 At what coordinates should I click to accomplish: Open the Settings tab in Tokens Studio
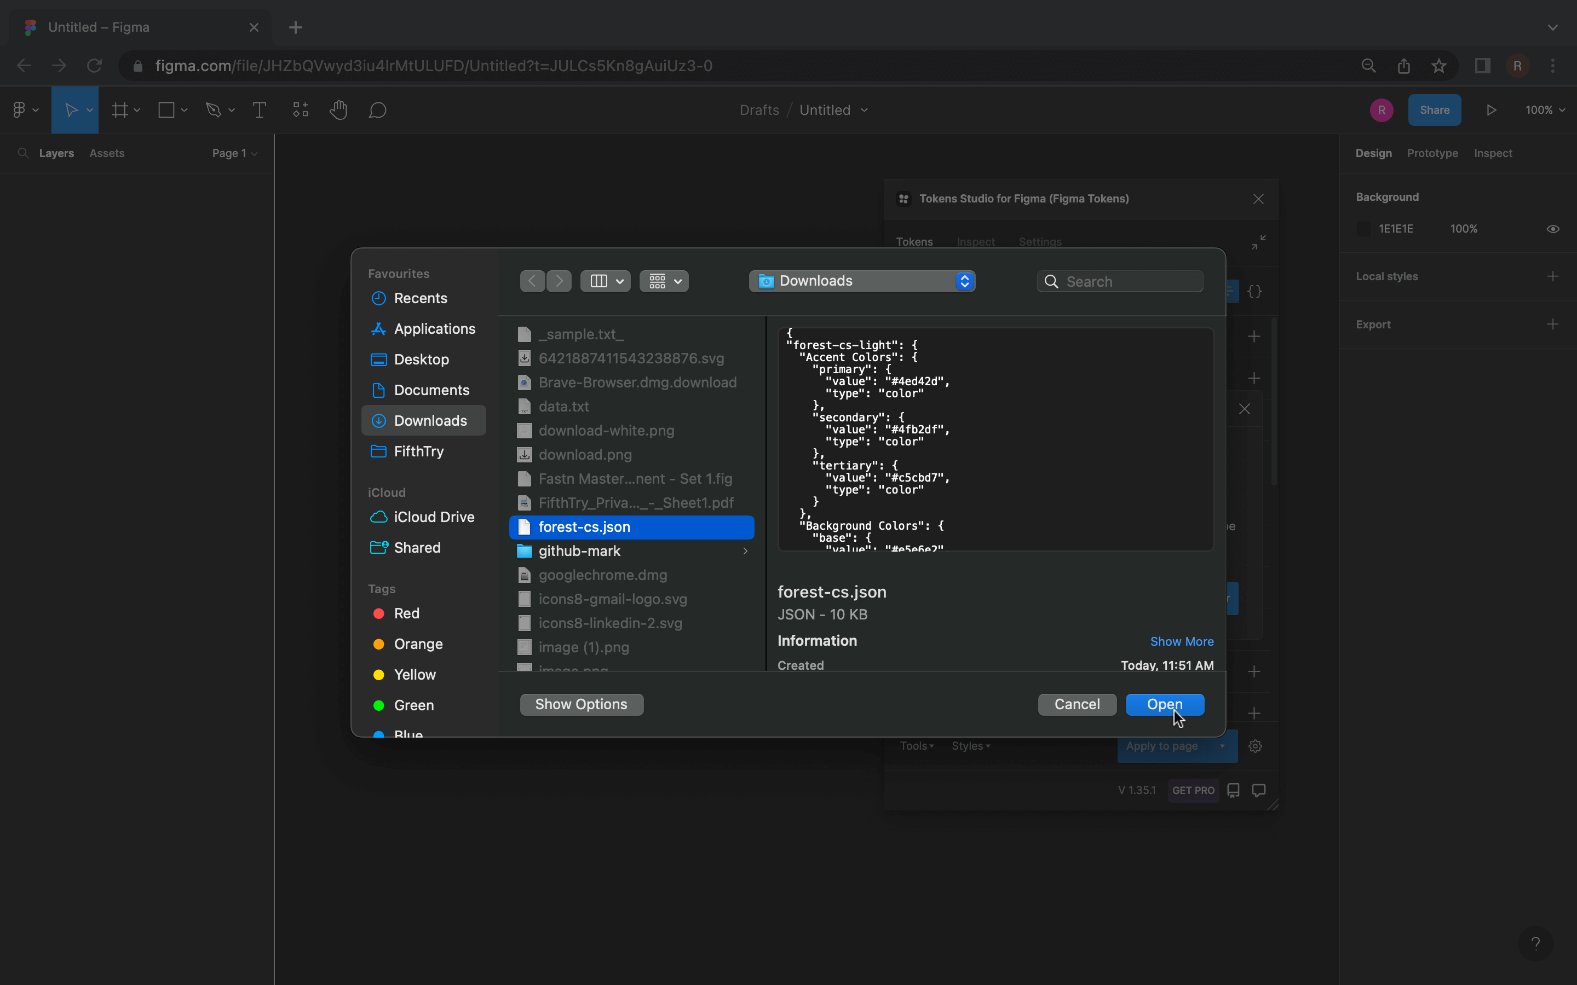[1040, 242]
